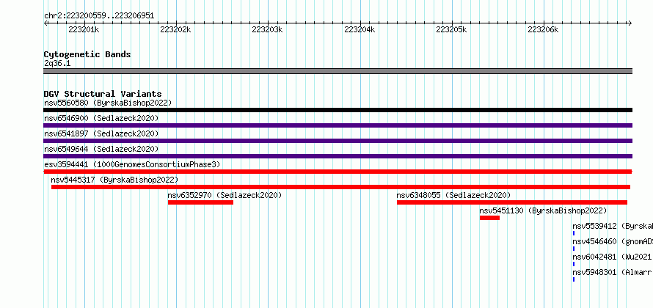The image size is (653, 308).
Task: Open the nsv6348055 red variant bar
Action: pyautogui.click(x=512, y=202)
